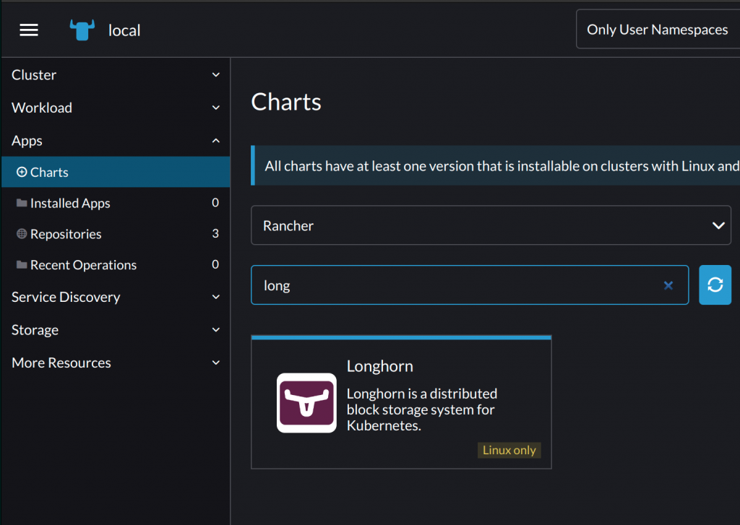
Task: Expand the Workload section
Action: (215, 108)
